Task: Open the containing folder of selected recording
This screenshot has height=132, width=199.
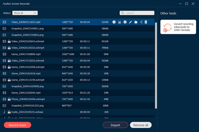Action: 136,22
